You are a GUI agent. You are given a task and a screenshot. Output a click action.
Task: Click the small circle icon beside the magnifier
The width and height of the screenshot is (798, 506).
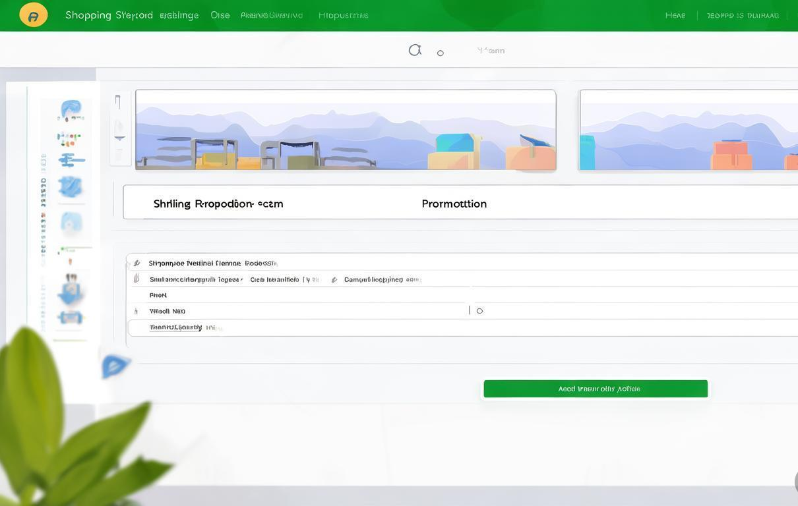tap(441, 53)
